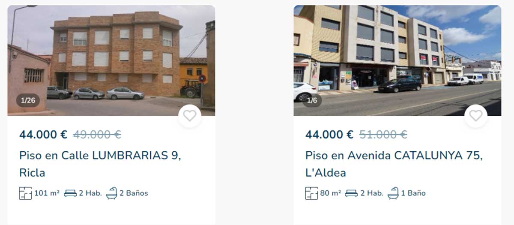Click the 1/26 photo counter badge
514x225 pixels.
(x=28, y=101)
